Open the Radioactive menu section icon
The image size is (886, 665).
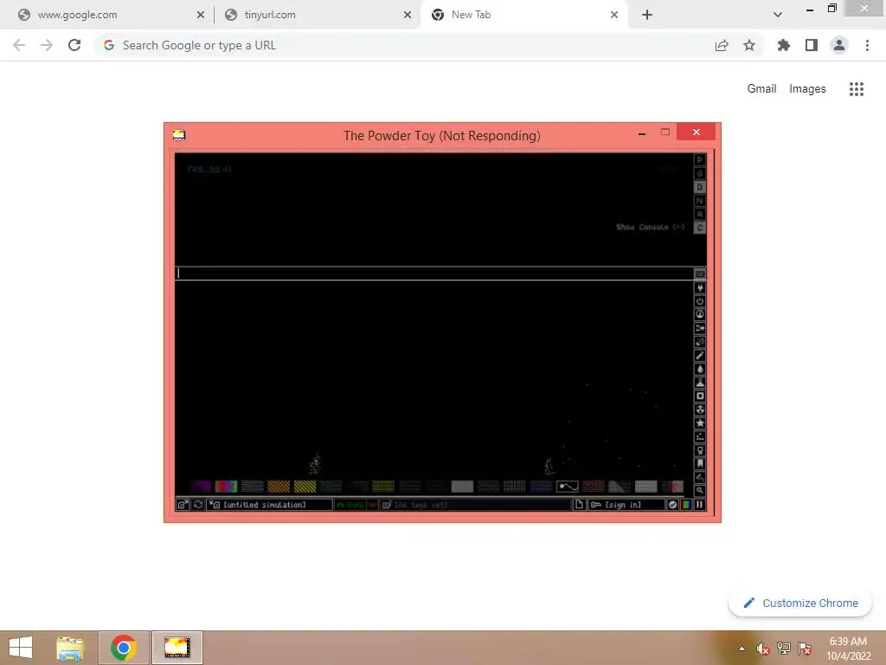699,410
